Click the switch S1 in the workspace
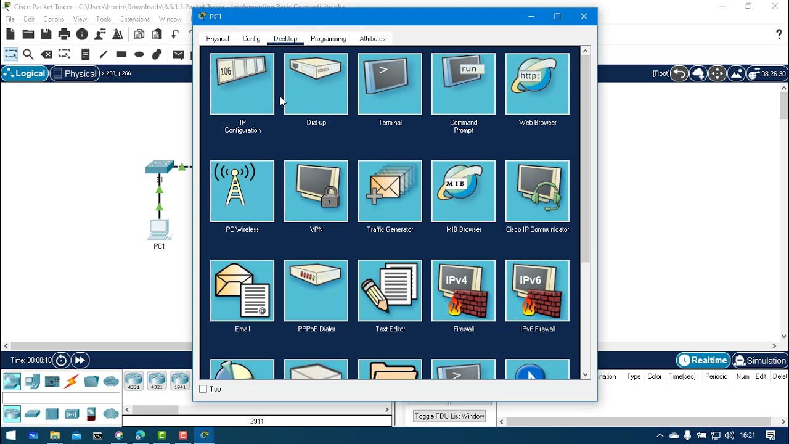 click(x=160, y=168)
